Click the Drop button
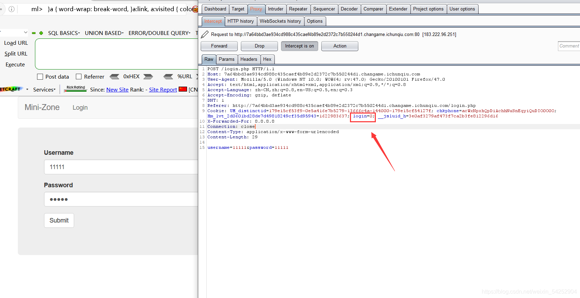Screen dimensions: 580x298 [x=259, y=46]
